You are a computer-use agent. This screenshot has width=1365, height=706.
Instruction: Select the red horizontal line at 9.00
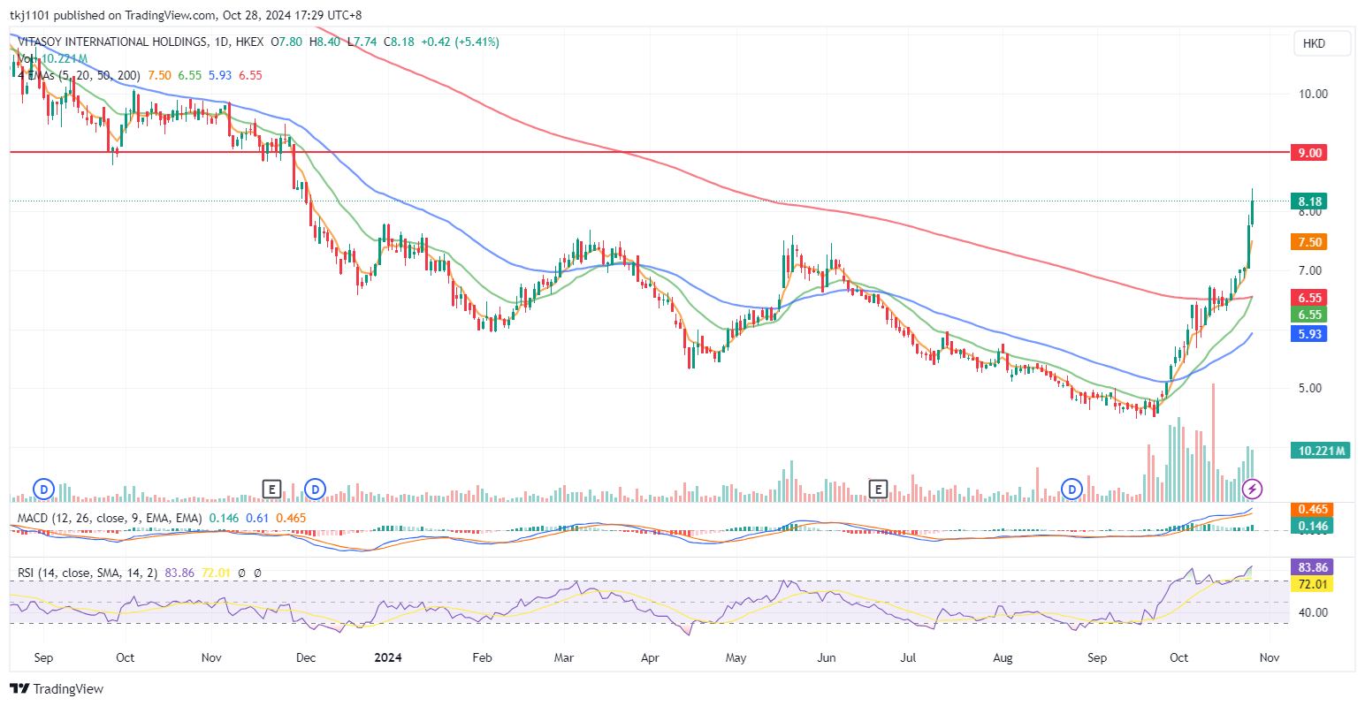[650, 153]
